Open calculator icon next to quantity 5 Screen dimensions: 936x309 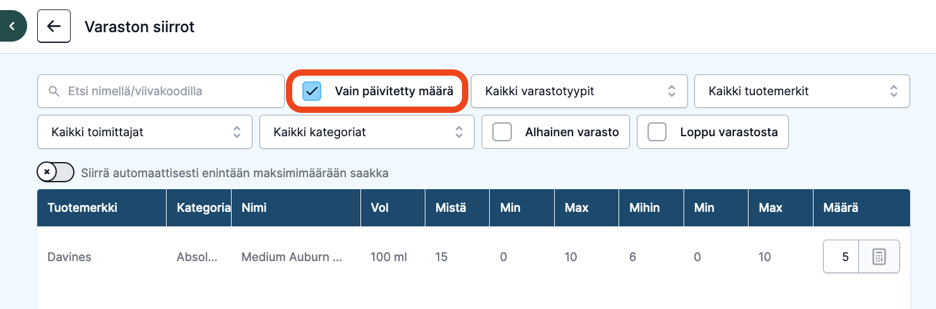tap(879, 257)
